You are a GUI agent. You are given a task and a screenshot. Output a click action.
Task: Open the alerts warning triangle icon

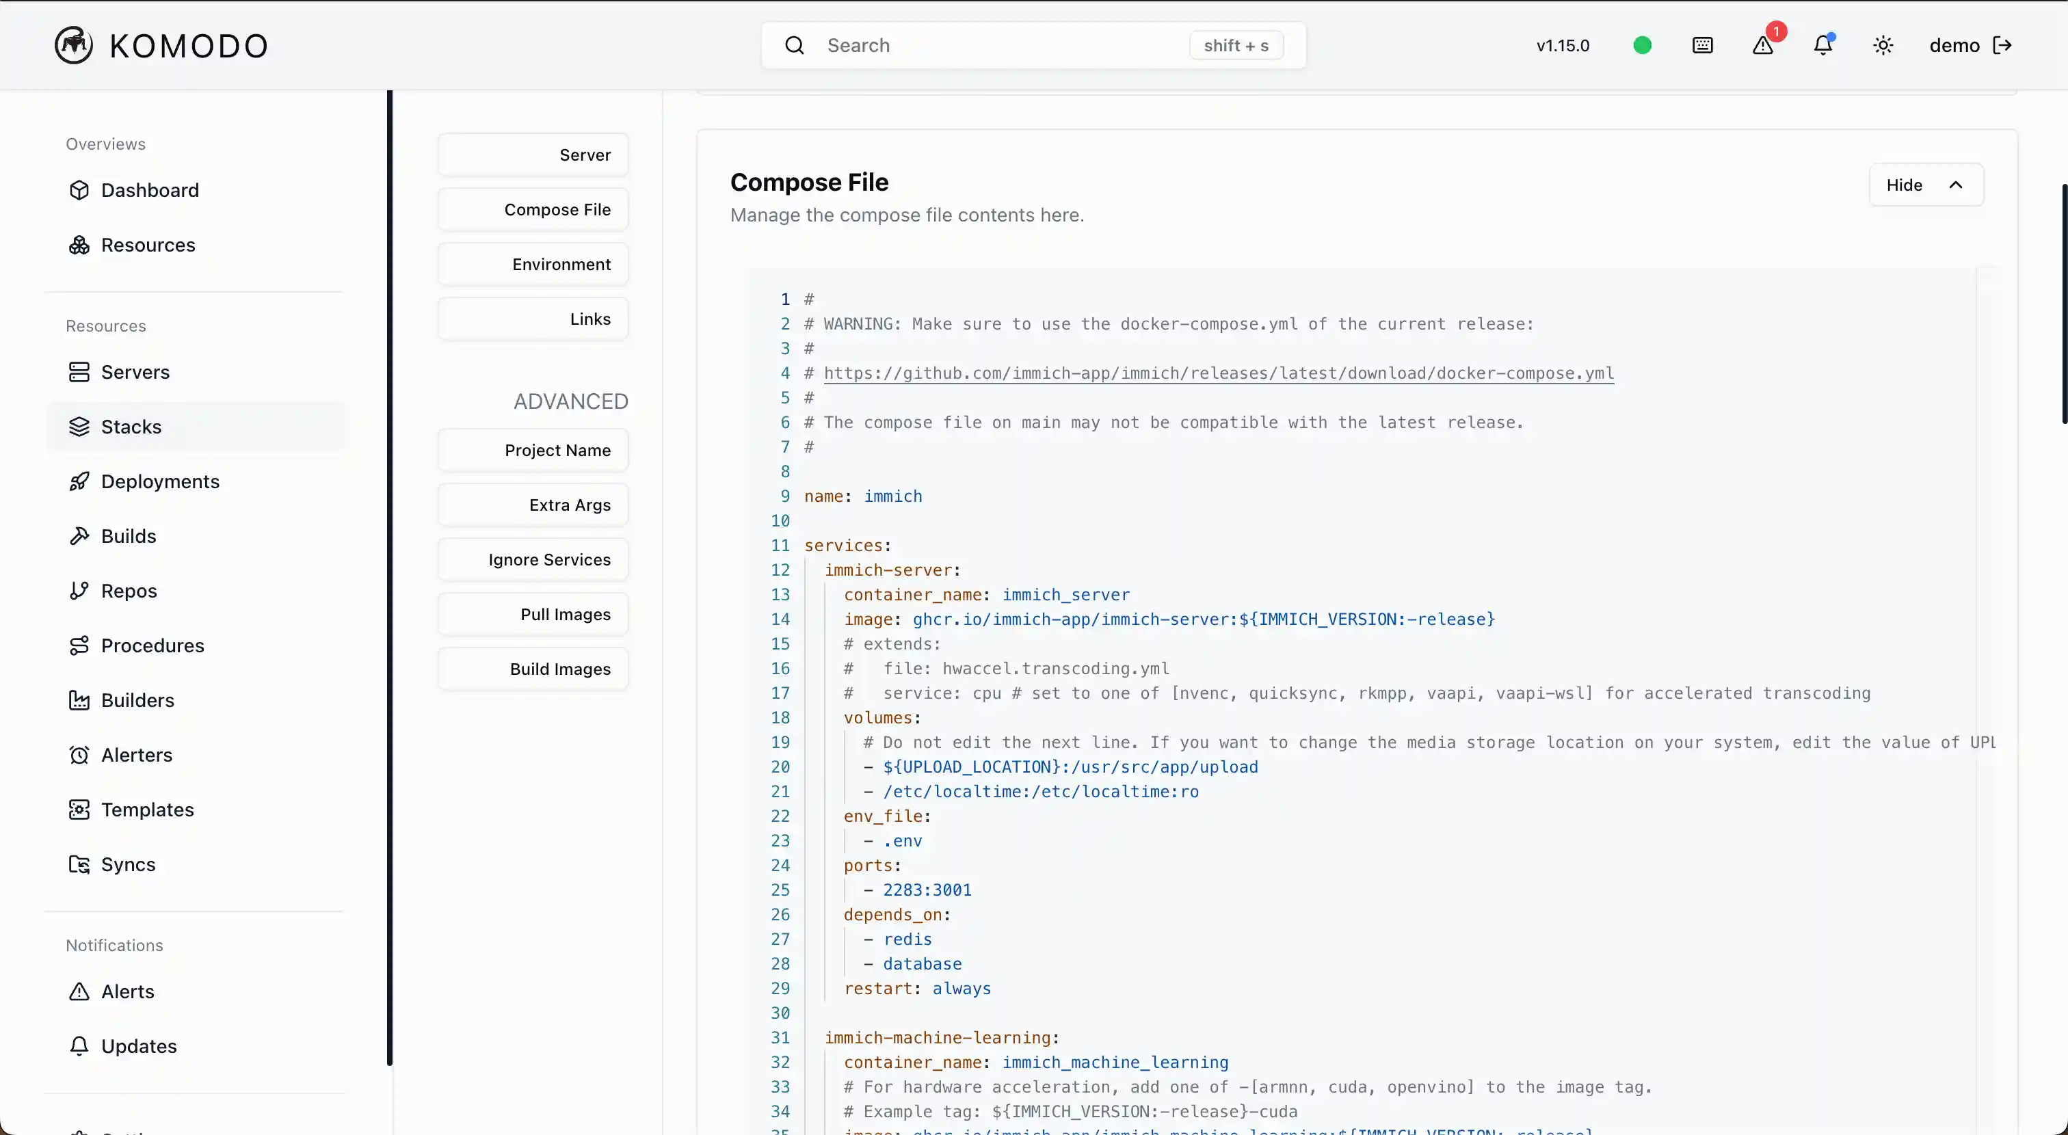point(1763,46)
